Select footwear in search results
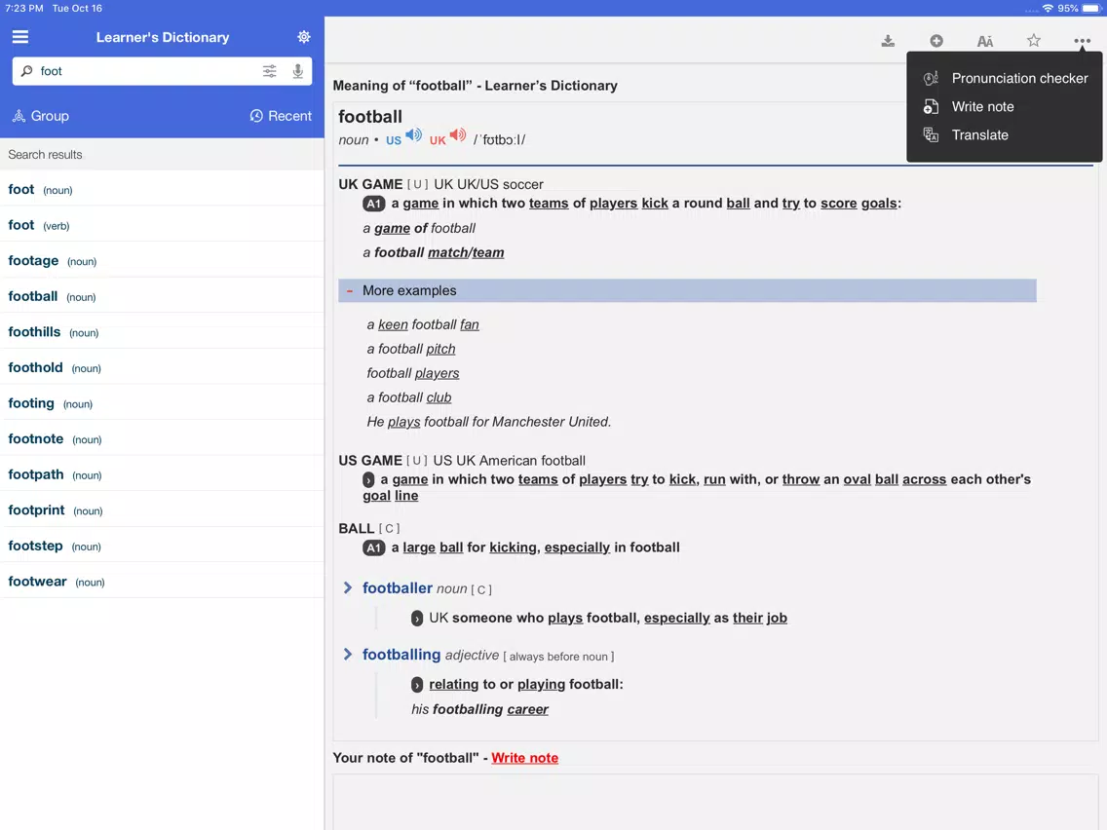 click(163, 582)
